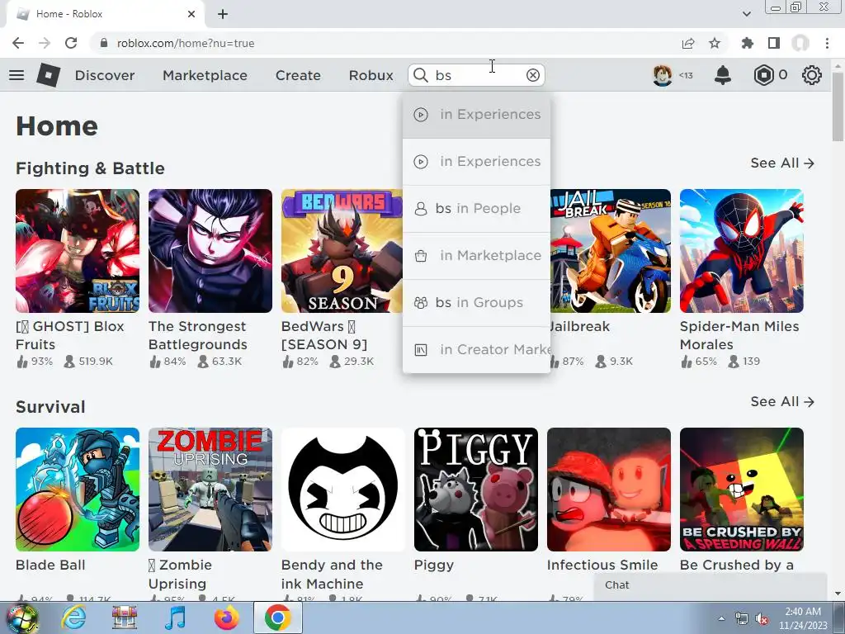Image resolution: width=845 pixels, height=634 pixels.
Task: Click See All for Fighting & Battle
Action: [782, 163]
